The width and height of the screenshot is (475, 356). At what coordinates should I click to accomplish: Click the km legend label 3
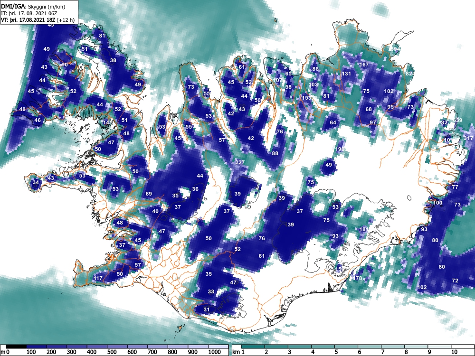tap(290, 352)
